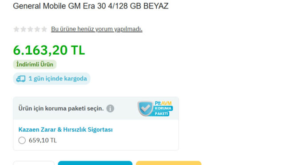The width and height of the screenshot is (293, 165).
Task: Open Kazaen Zarar & Hırsızlık Sigortası link
Action: (x=65, y=129)
